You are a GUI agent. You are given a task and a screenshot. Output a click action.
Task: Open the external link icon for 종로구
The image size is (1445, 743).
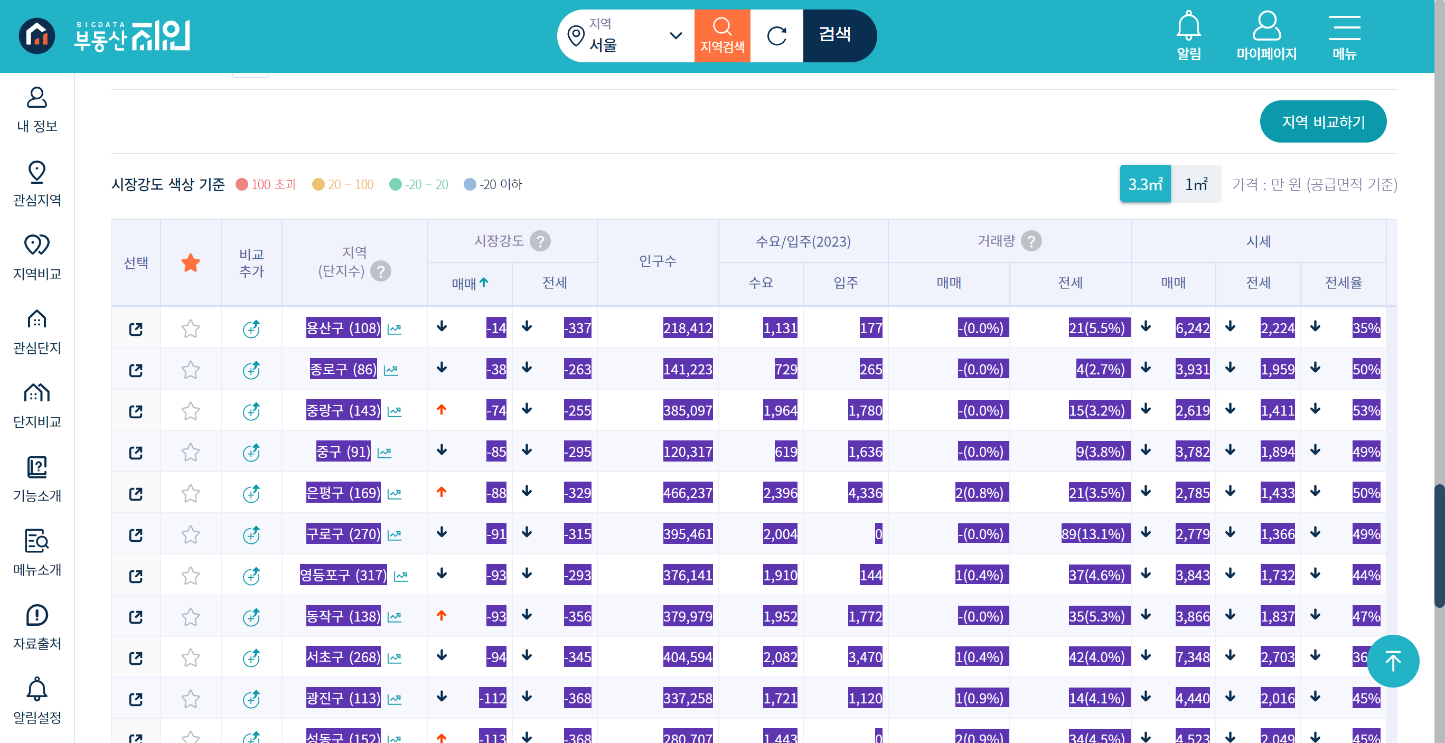tap(135, 370)
